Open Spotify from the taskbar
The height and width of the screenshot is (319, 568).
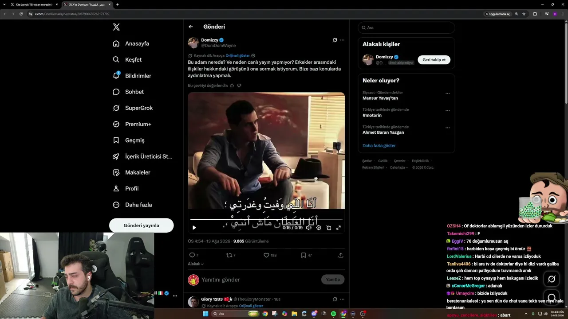333,314
